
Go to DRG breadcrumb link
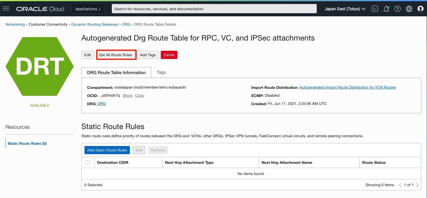[126, 24]
